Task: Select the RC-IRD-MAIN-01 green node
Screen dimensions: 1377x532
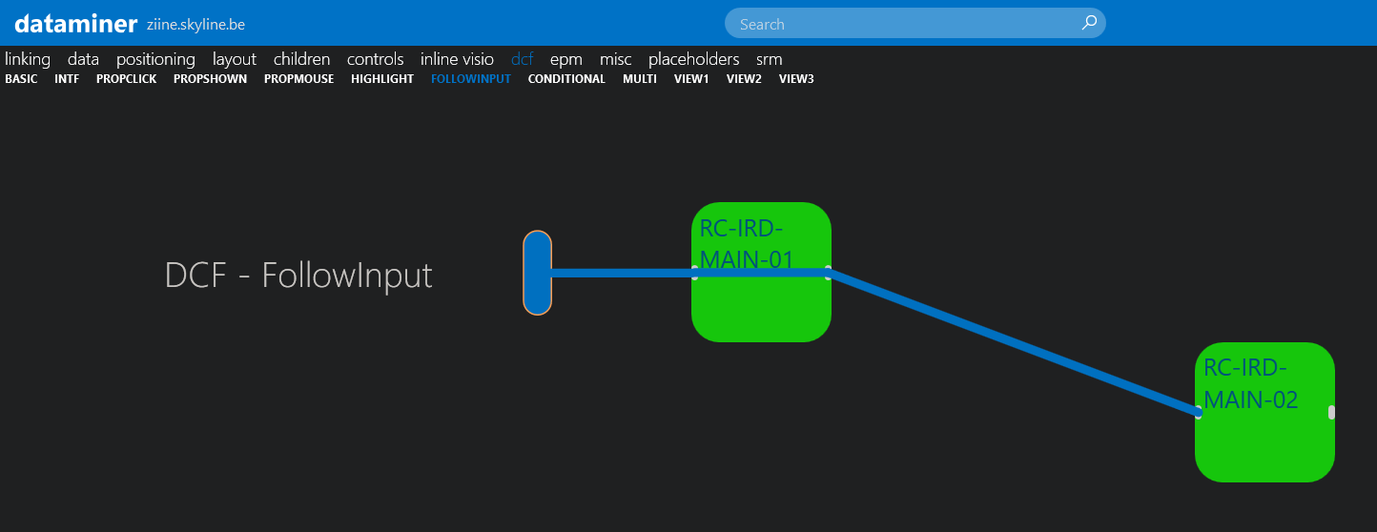Action: [761, 305]
